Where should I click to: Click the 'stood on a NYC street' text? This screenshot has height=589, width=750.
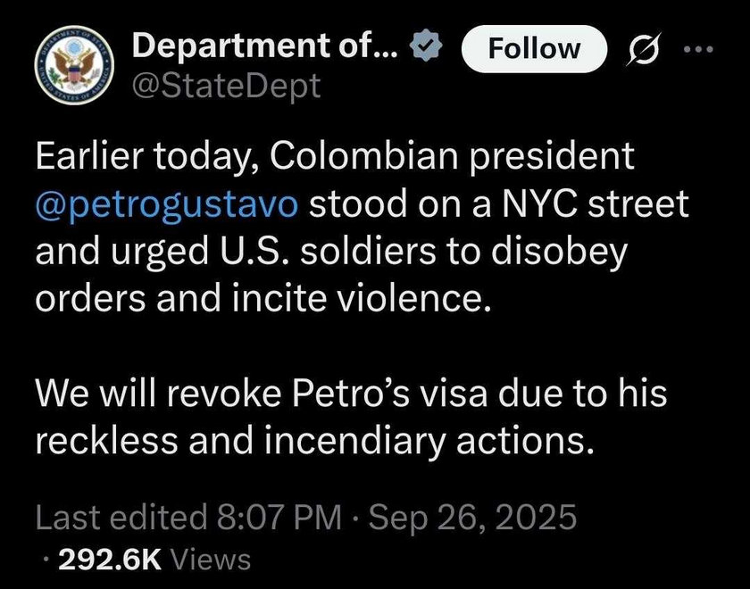click(499, 203)
